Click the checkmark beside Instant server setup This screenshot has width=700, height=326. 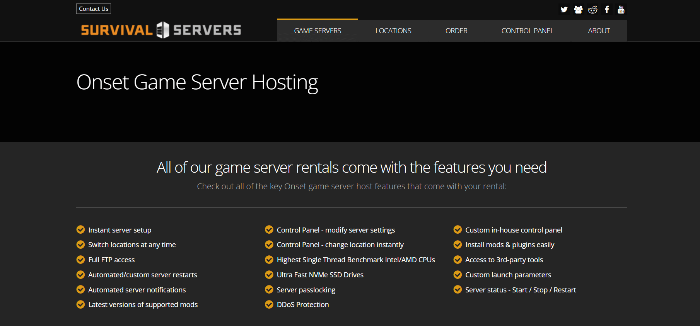(80, 230)
